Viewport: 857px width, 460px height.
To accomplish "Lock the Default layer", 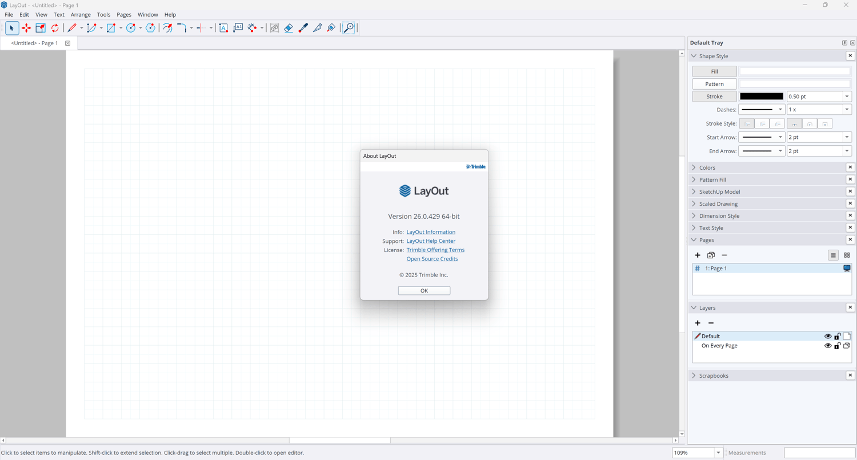I will coord(838,337).
